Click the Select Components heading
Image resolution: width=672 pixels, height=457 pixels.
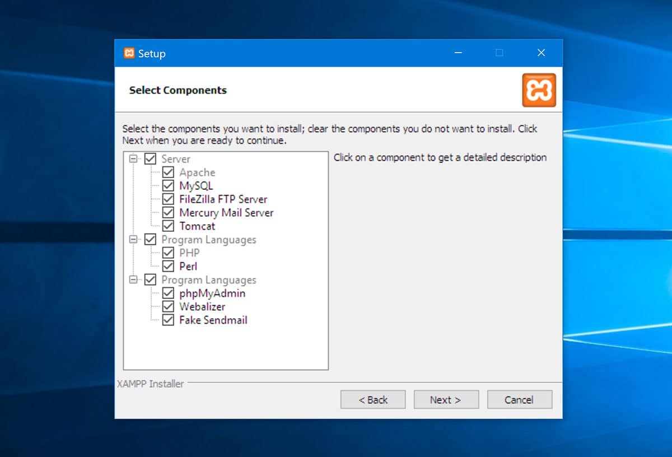tap(178, 90)
